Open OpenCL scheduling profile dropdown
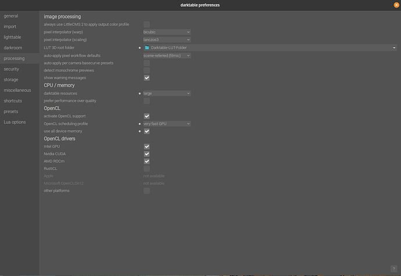 click(x=167, y=124)
